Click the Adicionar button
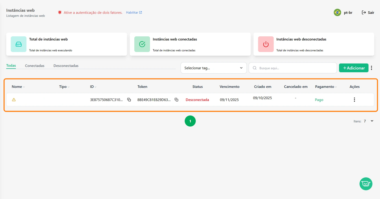 click(x=354, y=68)
